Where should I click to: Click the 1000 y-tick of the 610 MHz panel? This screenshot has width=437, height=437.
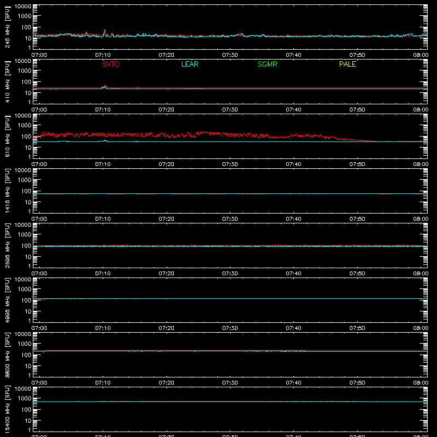click(x=25, y=126)
